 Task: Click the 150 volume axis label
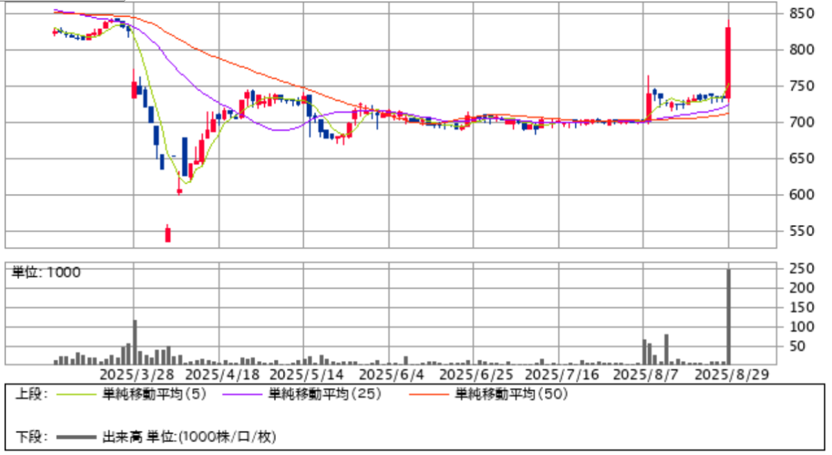pos(800,307)
